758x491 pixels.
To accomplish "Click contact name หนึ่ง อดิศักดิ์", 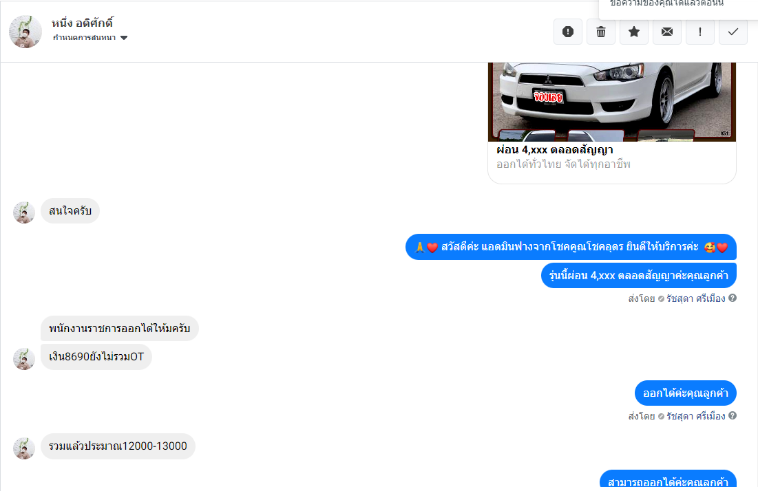I will click(x=82, y=23).
